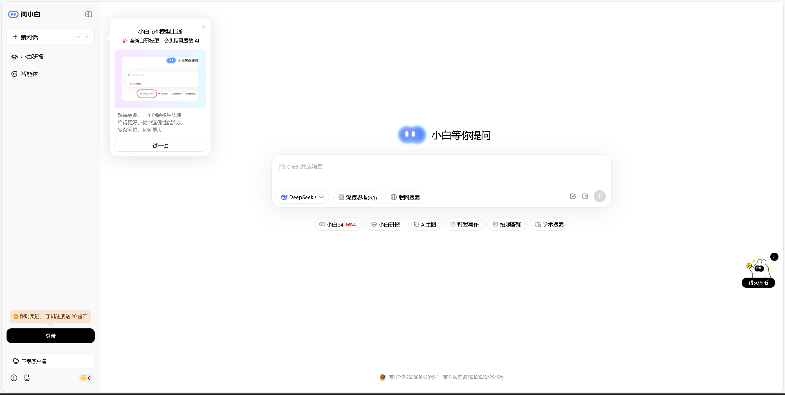Viewport: 785px width, 395px height.
Task: Click the 登录 login button
Action: tap(50, 336)
